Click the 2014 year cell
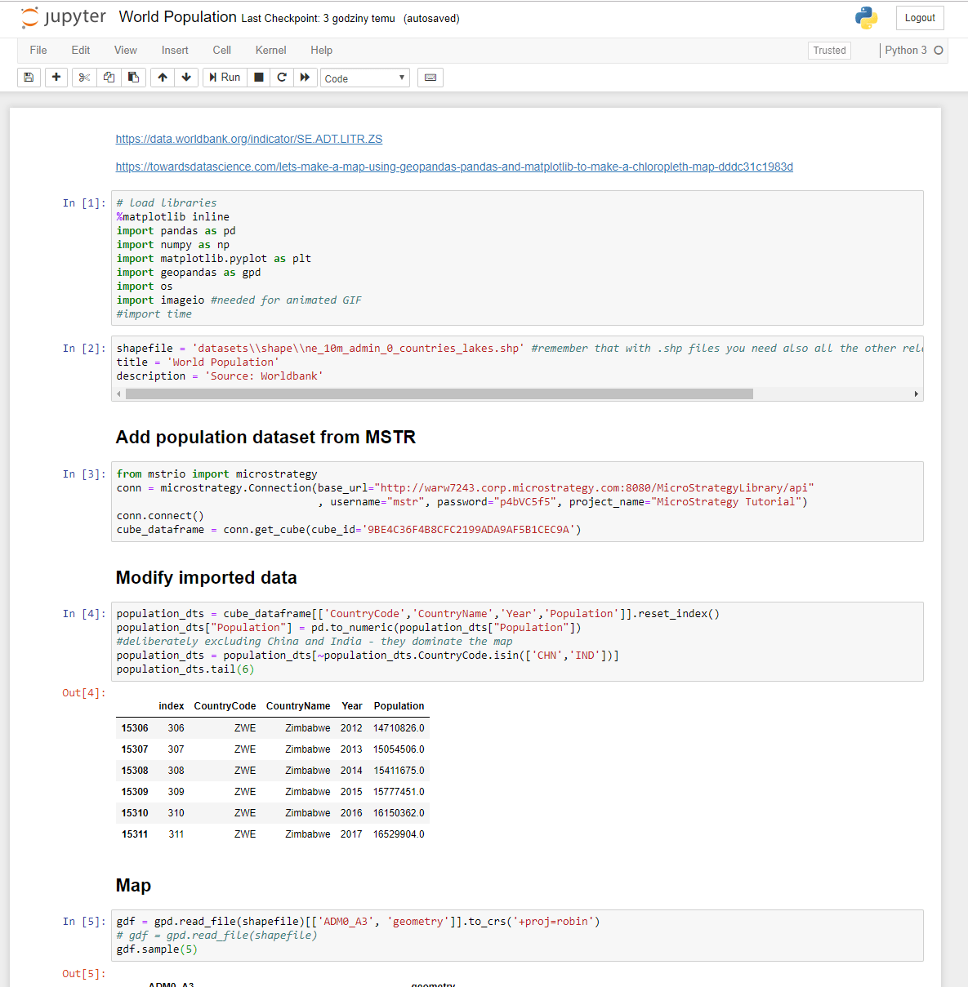Image resolution: width=968 pixels, height=987 pixels. 351,771
